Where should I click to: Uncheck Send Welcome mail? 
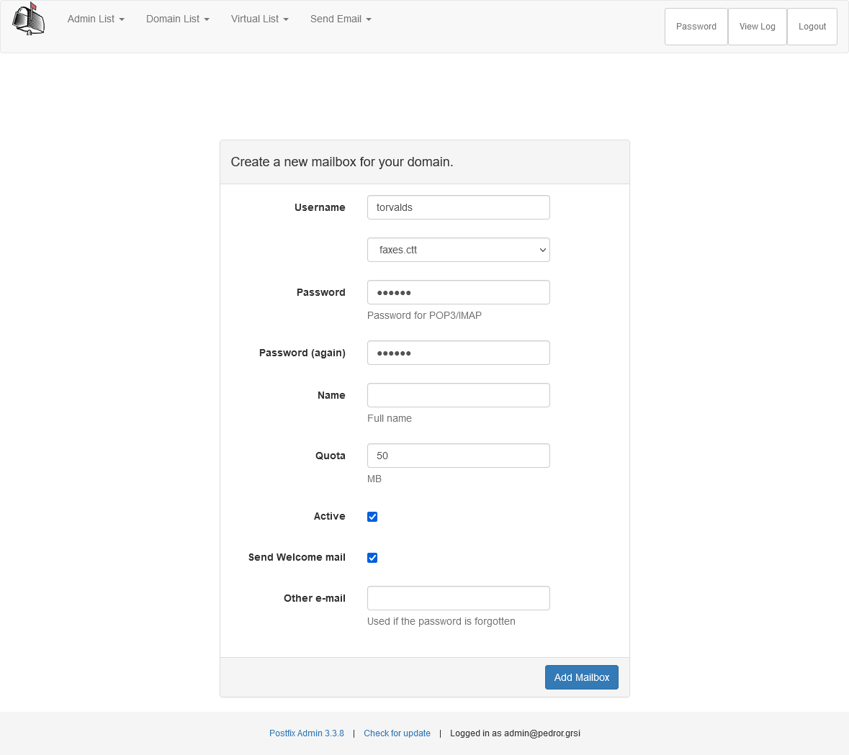372,557
